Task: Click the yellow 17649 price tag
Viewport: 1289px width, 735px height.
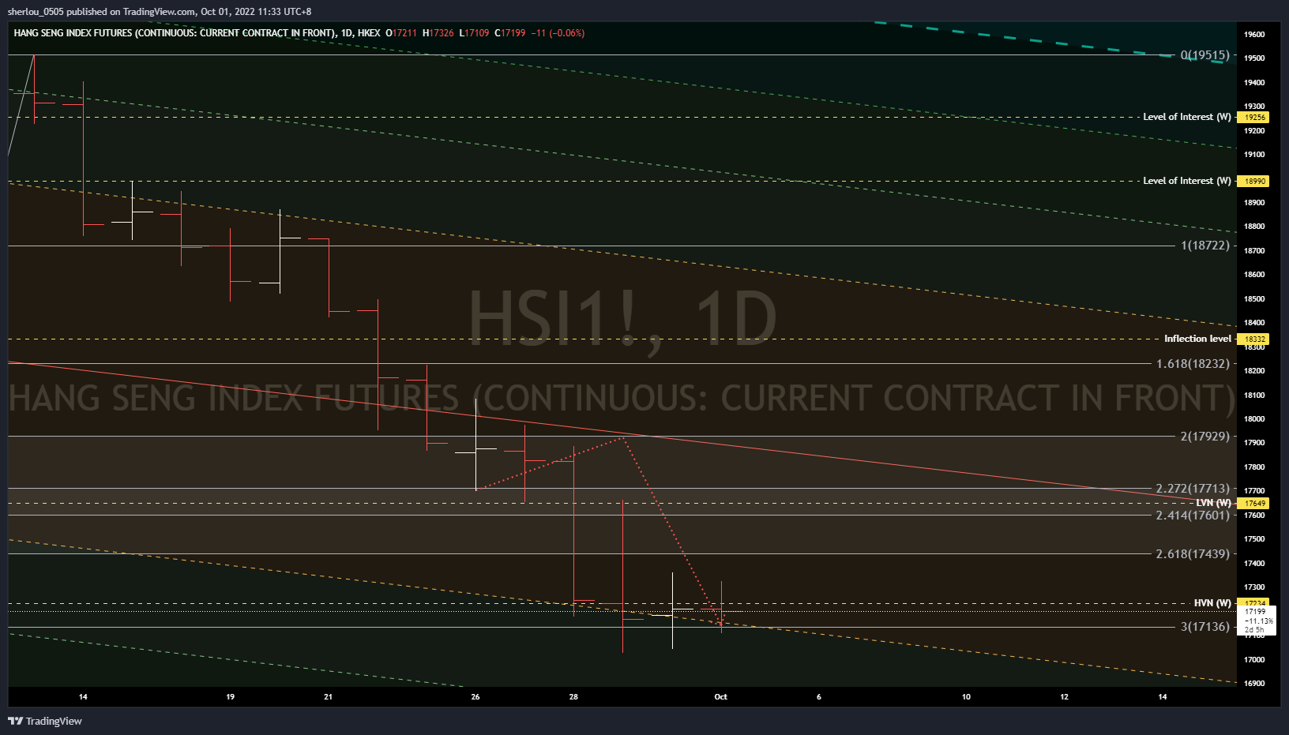Action: pos(1253,504)
